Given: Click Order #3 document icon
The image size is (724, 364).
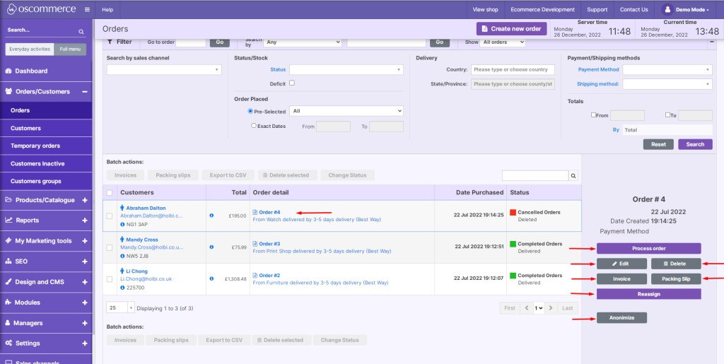Looking at the screenshot, I should click(255, 244).
